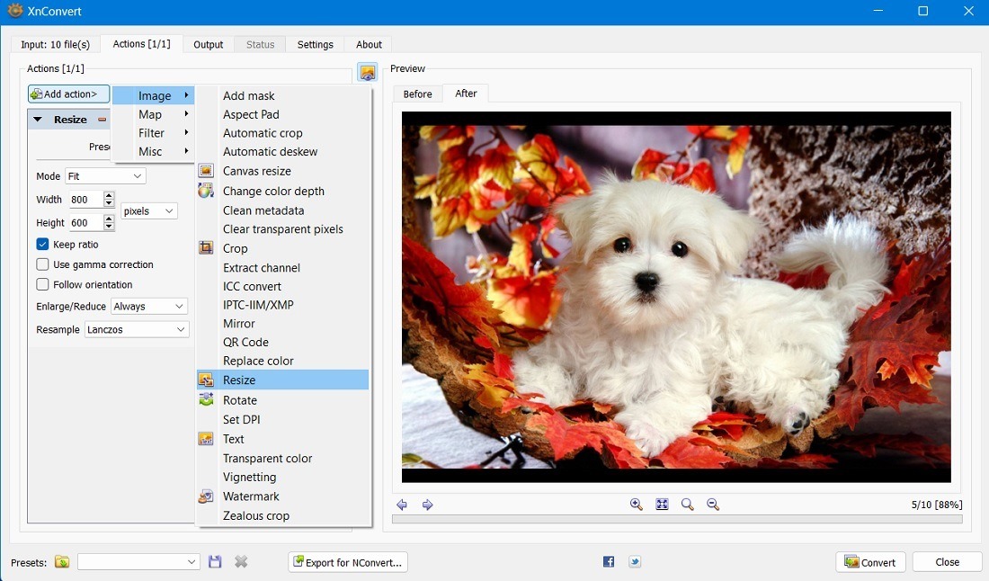Choose the Watermark action
This screenshot has height=581, width=989.
pos(251,496)
